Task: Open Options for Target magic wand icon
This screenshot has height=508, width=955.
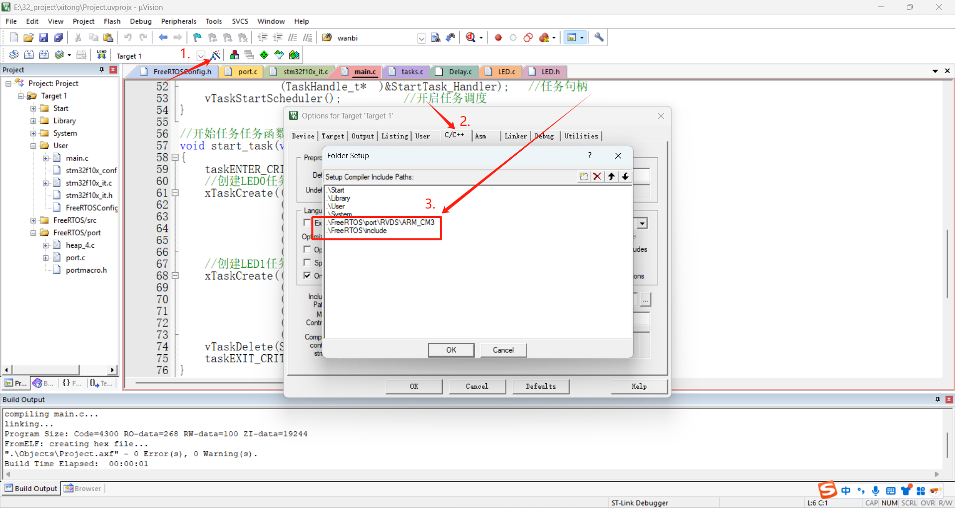Action: point(216,55)
